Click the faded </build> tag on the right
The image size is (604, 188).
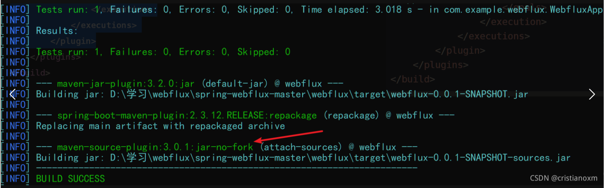point(413,79)
